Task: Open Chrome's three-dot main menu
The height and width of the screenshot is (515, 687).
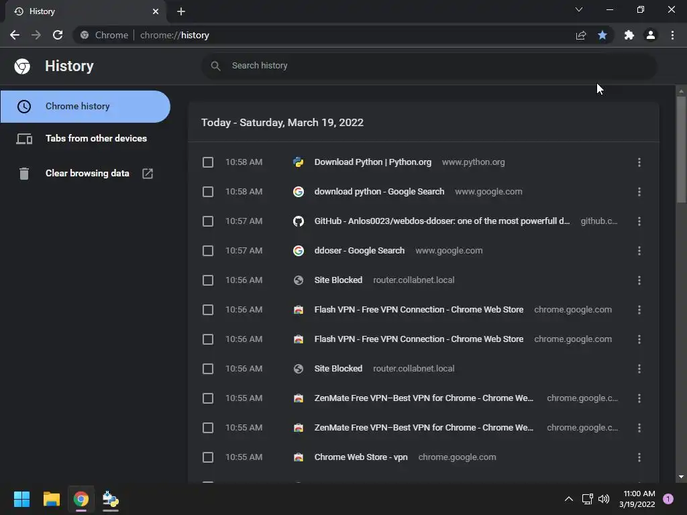Action: point(672,35)
